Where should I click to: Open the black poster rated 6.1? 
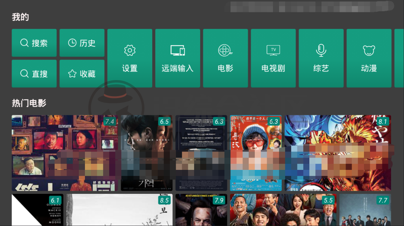[37, 210]
